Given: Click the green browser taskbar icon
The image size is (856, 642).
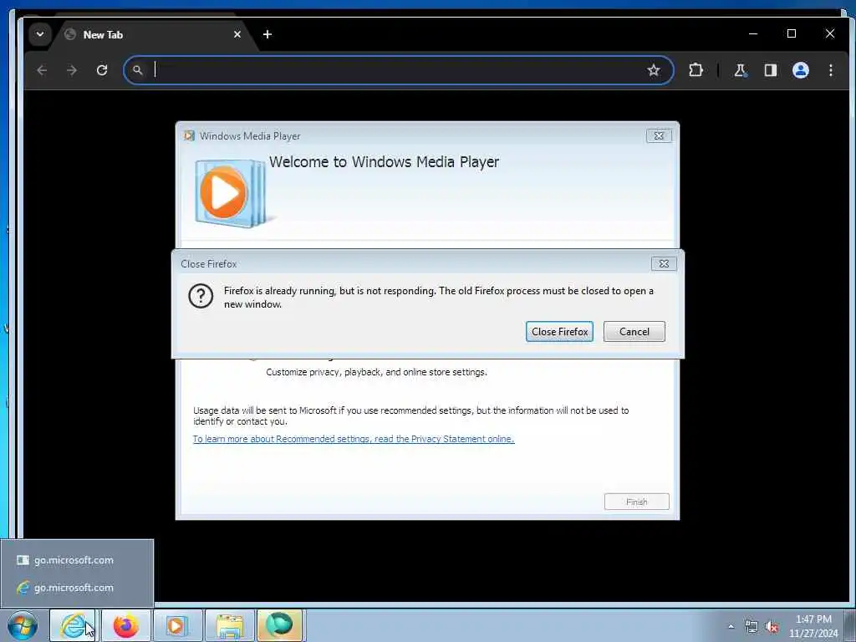Looking at the screenshot, I should click(x=279, y=625).
